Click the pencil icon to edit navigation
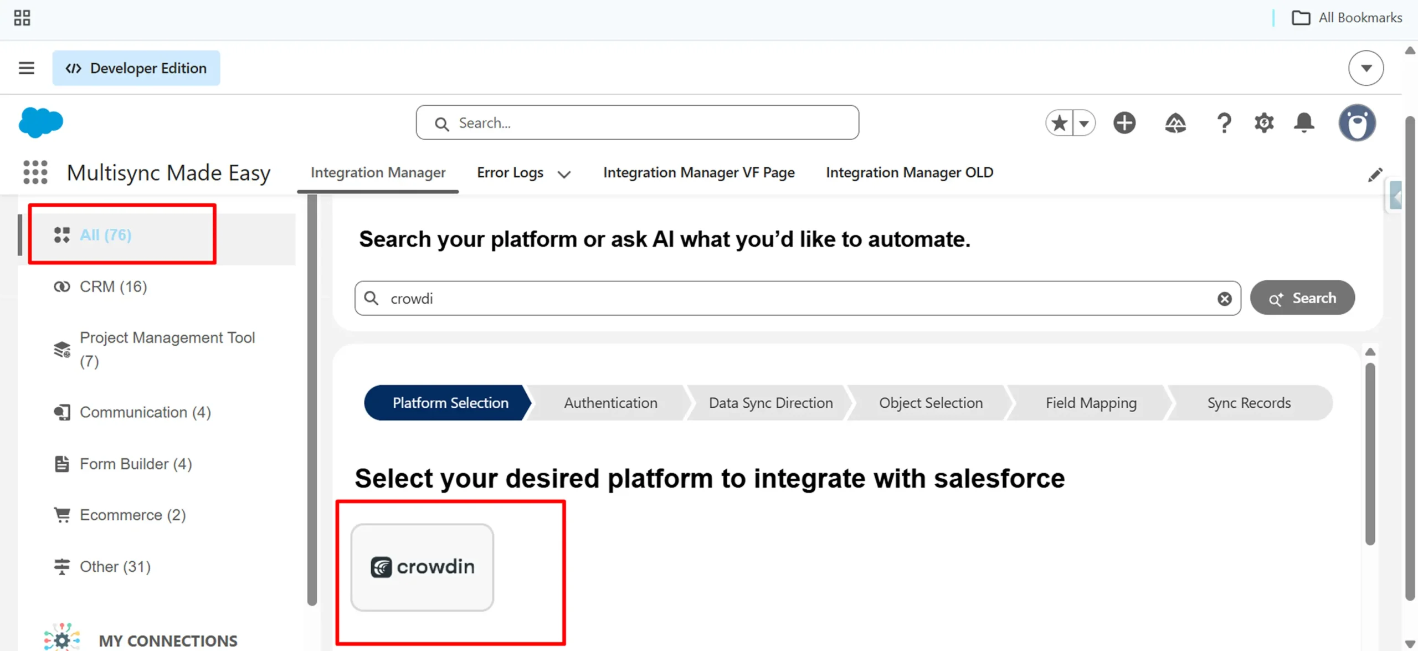 [1375, 175]
